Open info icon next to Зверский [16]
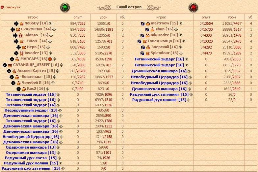The height and width of the screenshot is (172, 258). click(x=180, y=47)
